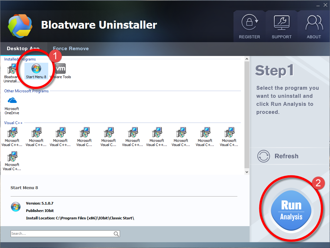330x248 pixels.
Task: Switch to the Force Remove tab
Action: pyautogui.click(x=71, y=49)
